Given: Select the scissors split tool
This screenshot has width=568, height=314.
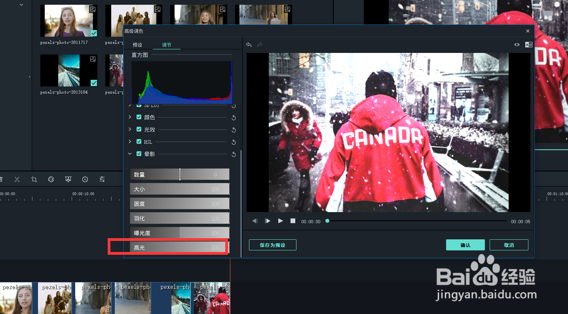Looking at the screenshot, I should click(17, 179).
